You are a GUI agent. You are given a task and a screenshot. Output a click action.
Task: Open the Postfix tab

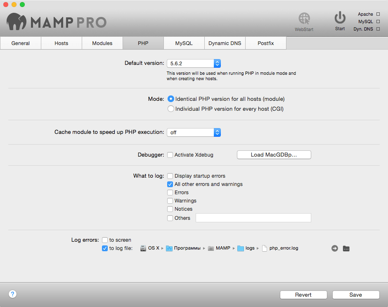click(x=266, y=43)
